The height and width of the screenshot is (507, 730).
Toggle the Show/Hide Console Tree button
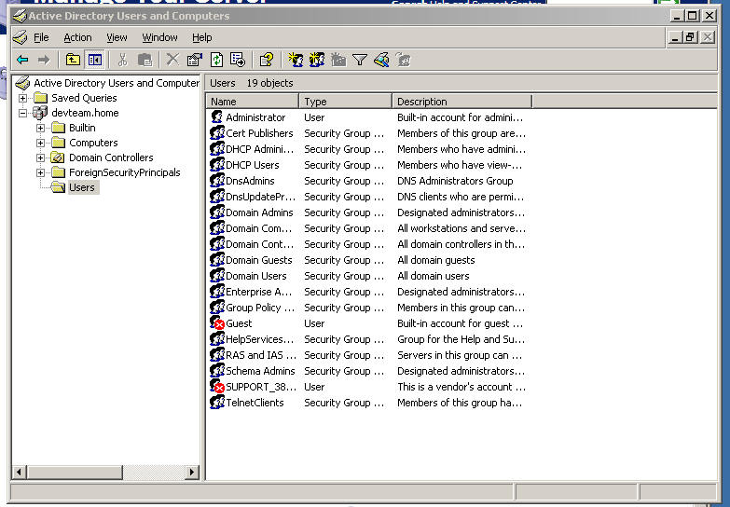pos(94,60)
